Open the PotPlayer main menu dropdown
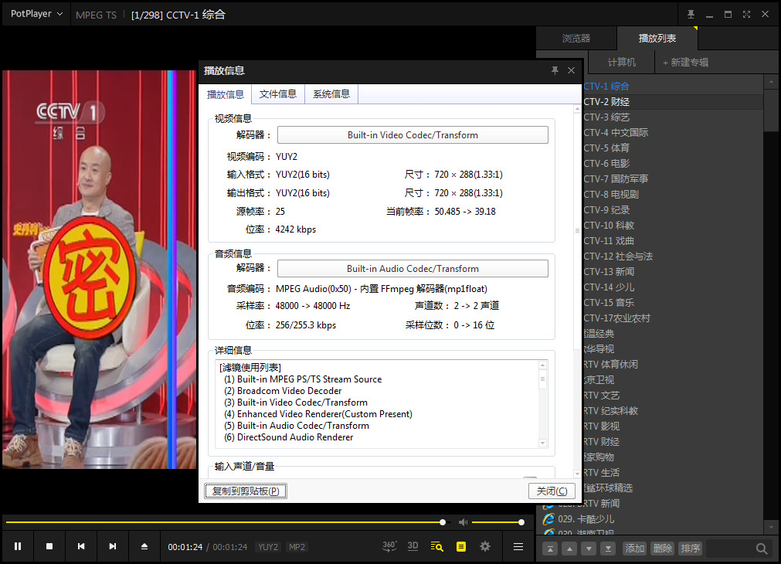The height and width of the screenshot is (564, 781). [36, 14]
